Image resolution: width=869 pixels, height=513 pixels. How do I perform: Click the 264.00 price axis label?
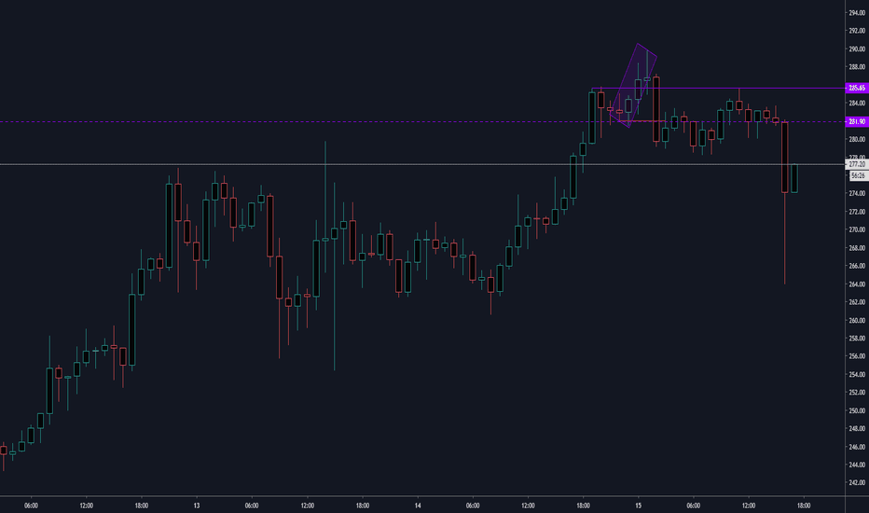point(857,284)
